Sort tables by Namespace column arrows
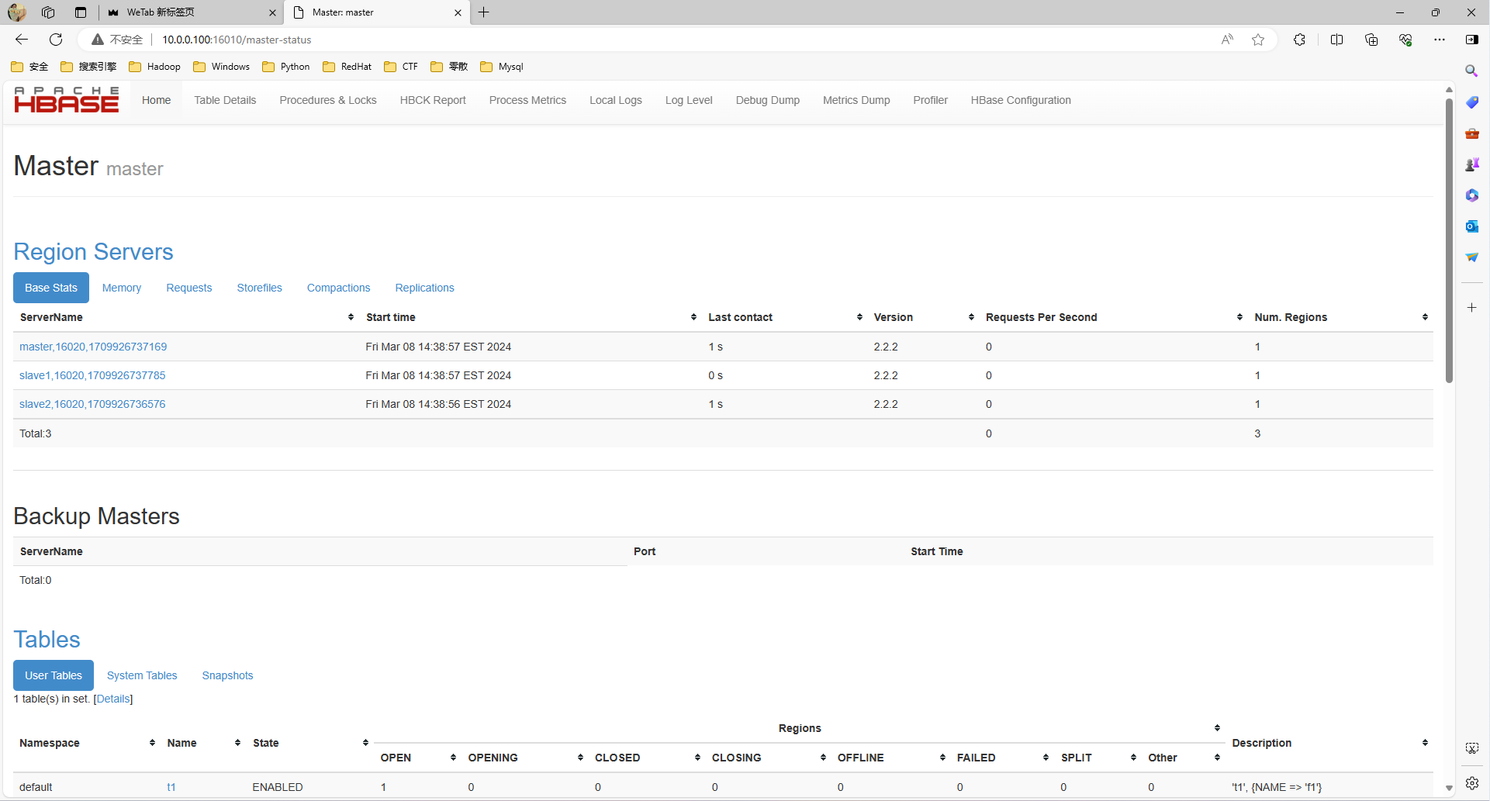 [x=152, y=743]
